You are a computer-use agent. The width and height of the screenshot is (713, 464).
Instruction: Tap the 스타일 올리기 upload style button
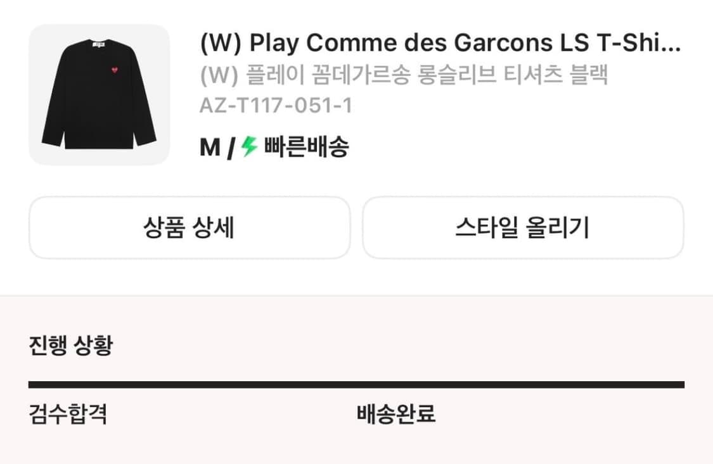coord(523,227)
